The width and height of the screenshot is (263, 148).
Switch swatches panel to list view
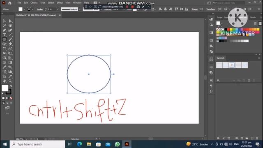click(x=255, y=23)
